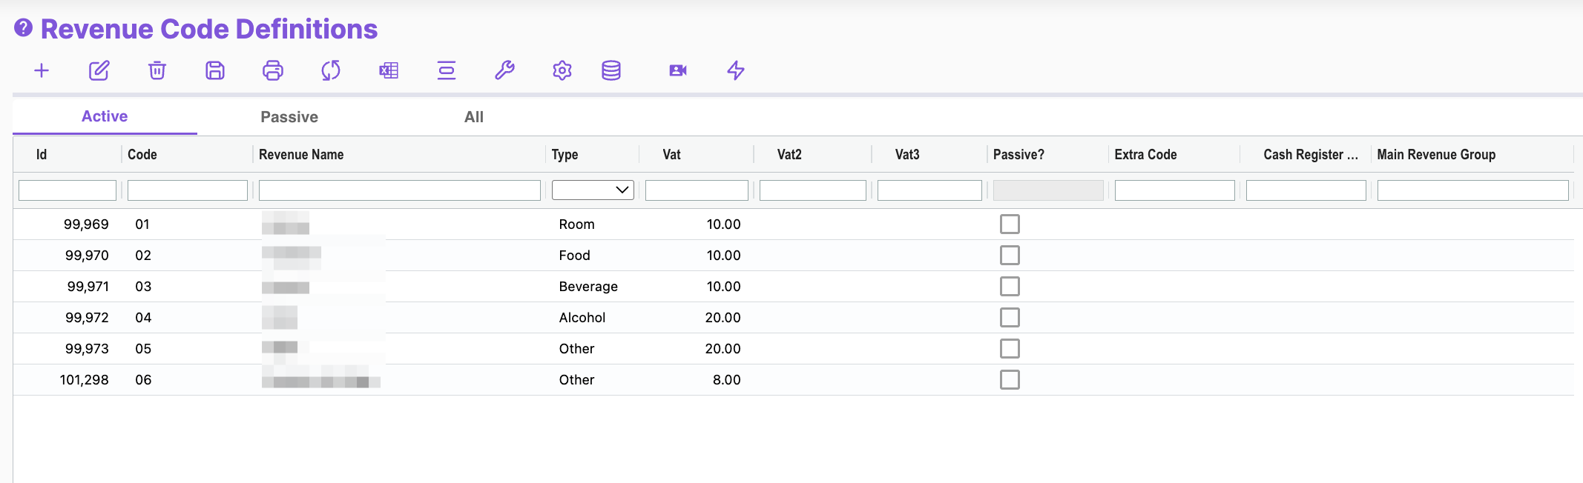Click the printer icon
The height and width of the screenshot is (483, 1583).
(273, 70)
